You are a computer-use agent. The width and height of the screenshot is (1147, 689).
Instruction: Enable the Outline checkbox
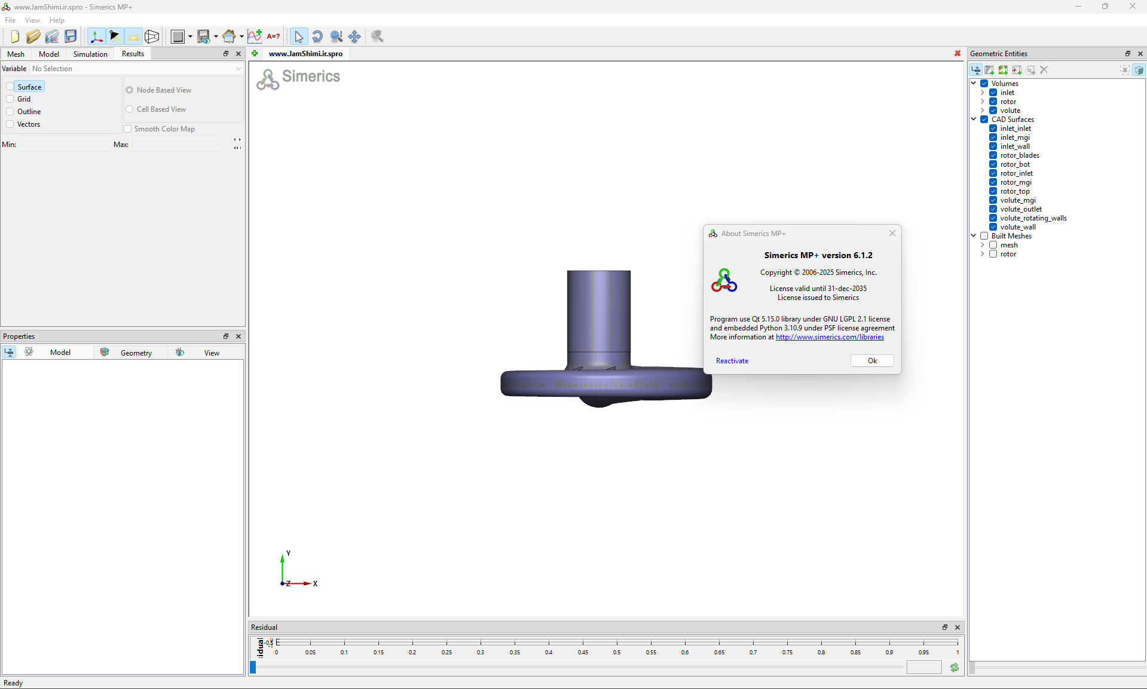[x=10, y=112]
